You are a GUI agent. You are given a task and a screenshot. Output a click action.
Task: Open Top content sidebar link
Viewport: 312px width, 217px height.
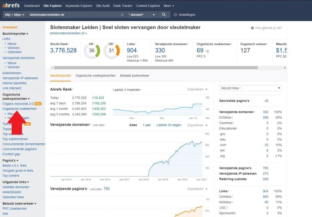point(11,176)
